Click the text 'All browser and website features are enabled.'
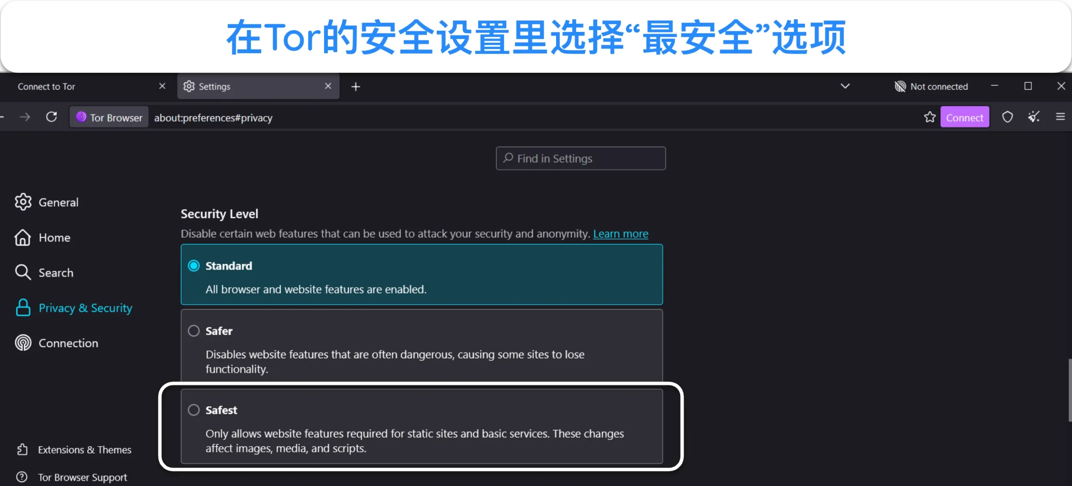 [316, 289]
